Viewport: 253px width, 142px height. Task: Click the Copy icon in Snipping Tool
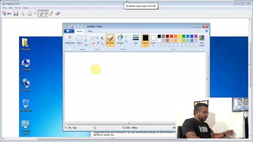pos(23,13)
